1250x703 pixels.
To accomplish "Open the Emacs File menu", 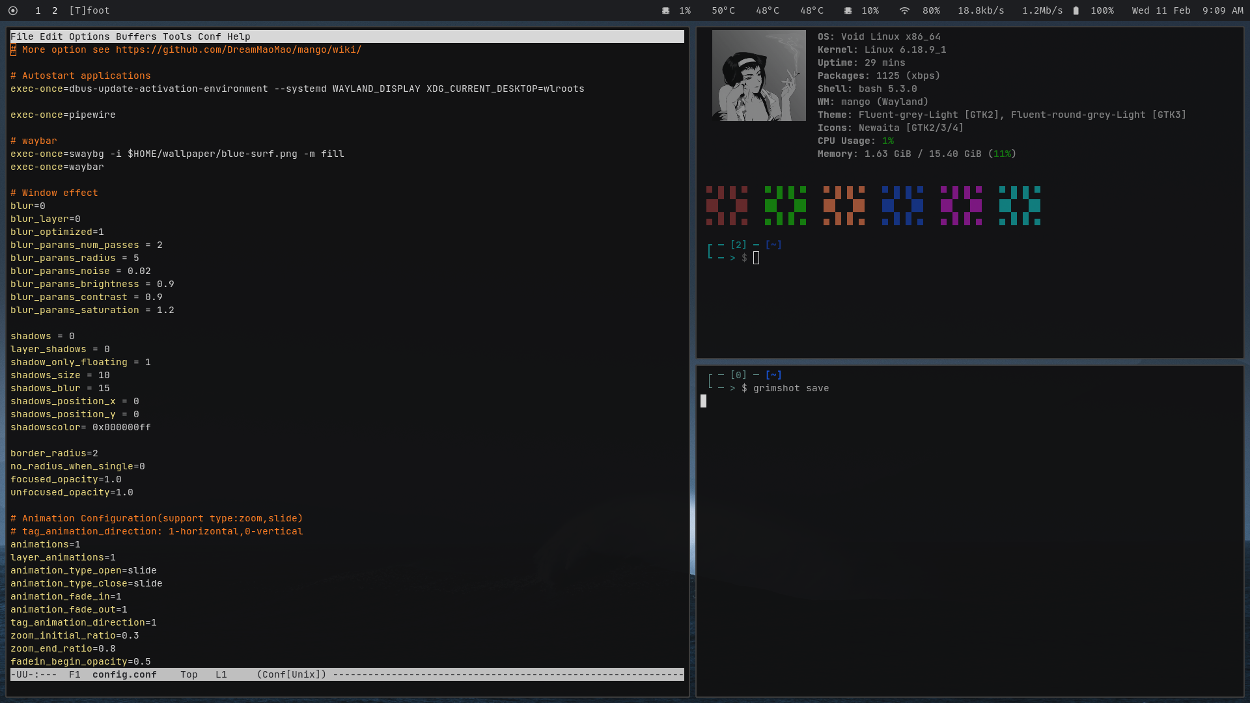I will click(x=21, y=36).
